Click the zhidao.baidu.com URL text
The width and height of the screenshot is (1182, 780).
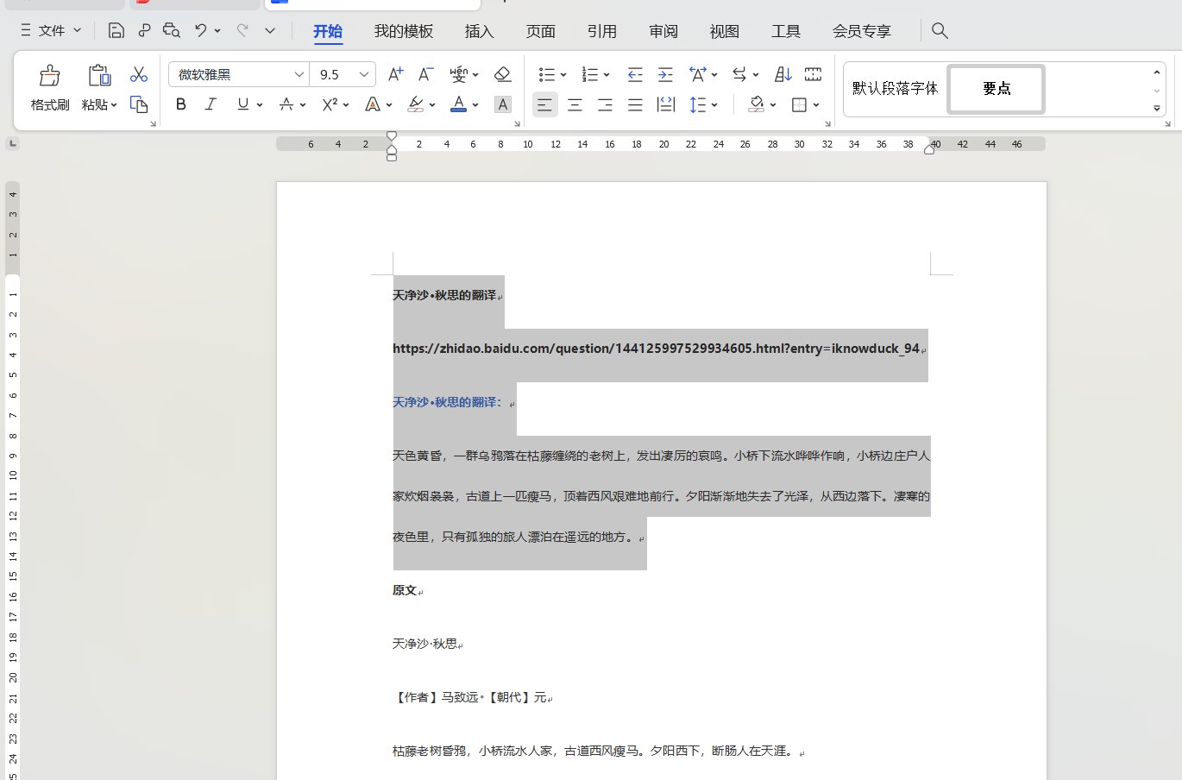pos(656,349)
